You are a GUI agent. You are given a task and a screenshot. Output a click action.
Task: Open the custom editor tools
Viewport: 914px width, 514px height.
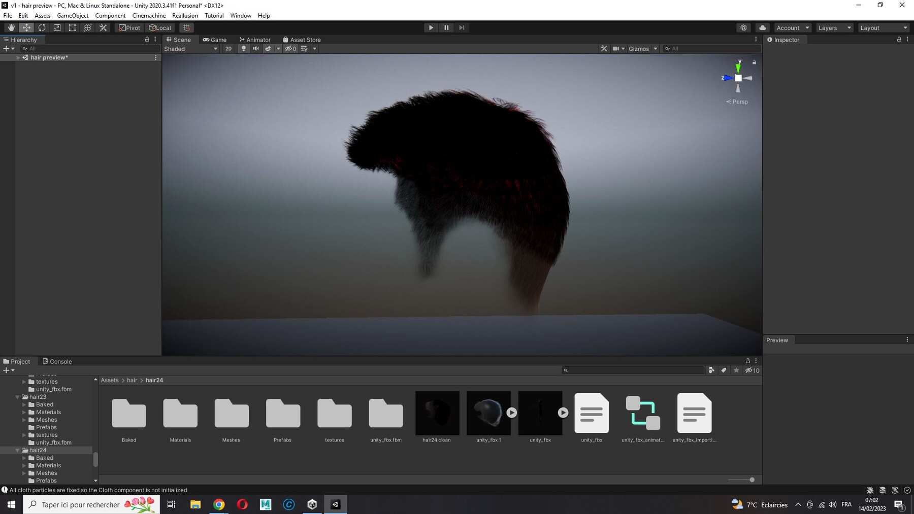point(103,28)
